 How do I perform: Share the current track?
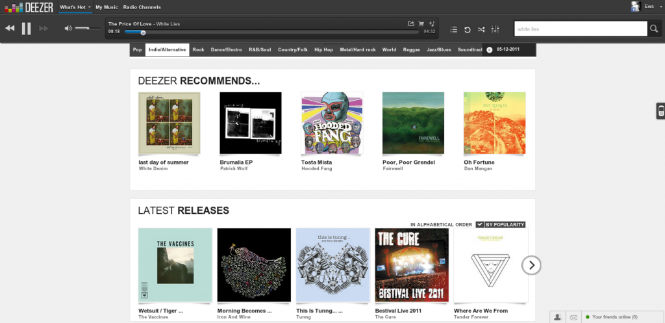point(410,24)
